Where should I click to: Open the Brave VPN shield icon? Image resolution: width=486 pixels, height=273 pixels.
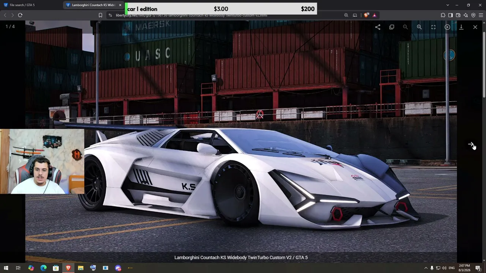473,15
